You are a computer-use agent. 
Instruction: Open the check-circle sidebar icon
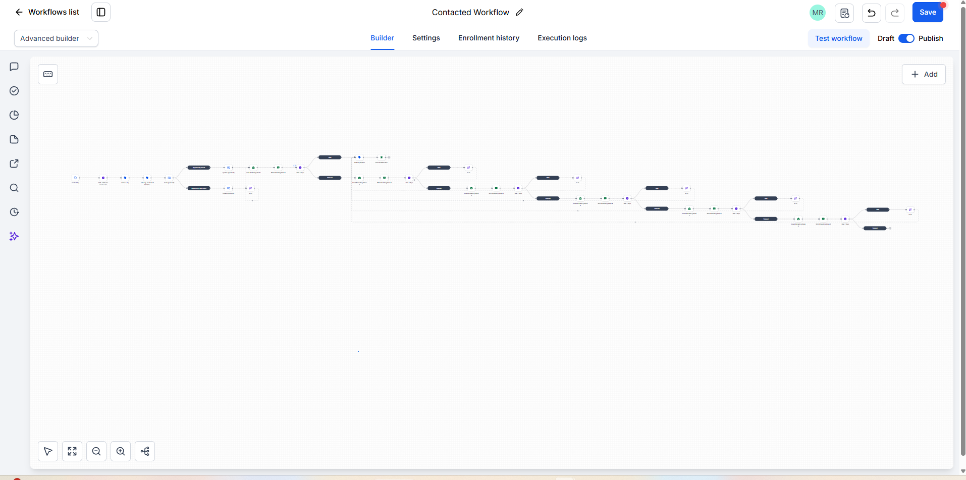pos(14,91)
